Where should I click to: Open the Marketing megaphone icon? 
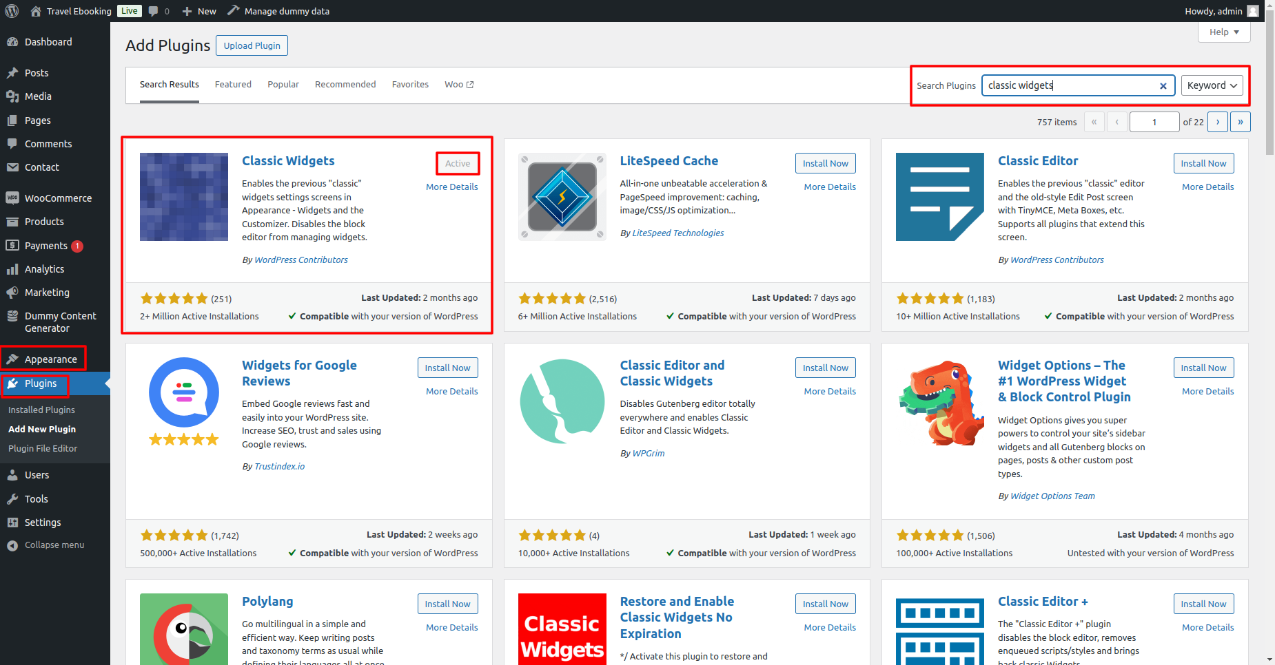[12, 293]
